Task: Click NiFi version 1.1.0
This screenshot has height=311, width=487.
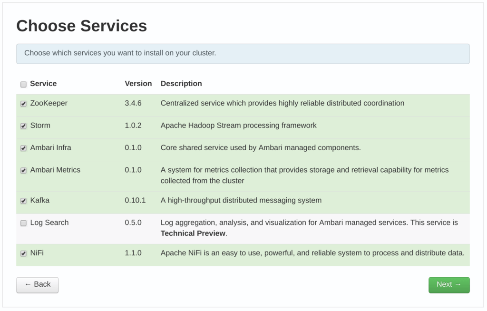Action: (133, 253)
